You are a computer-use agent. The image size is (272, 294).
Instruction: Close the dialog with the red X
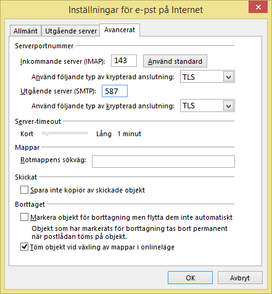[x=258, y=7]
